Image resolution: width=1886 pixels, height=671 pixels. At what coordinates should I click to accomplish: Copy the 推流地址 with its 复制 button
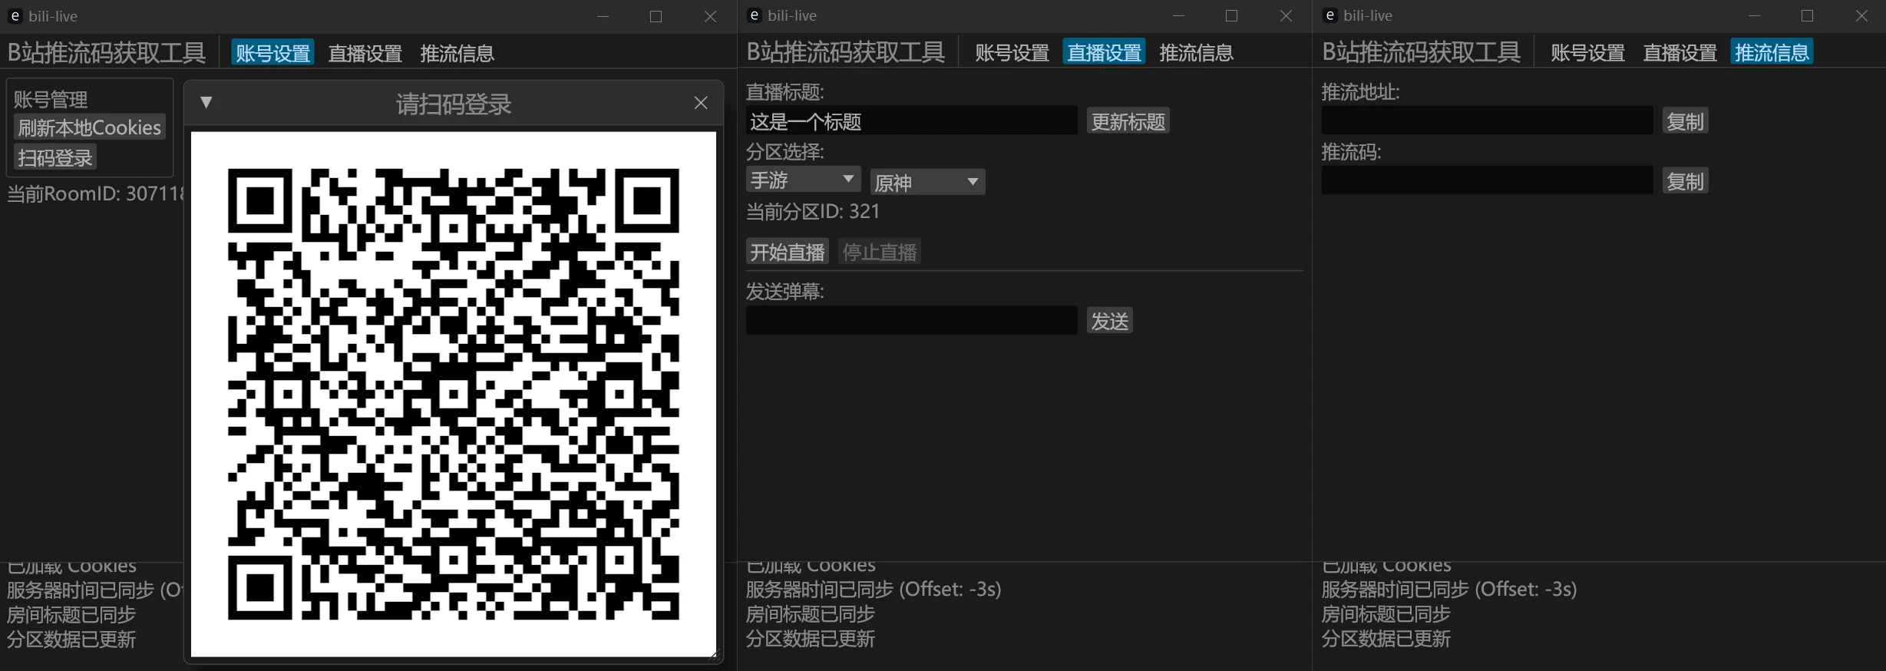click(x=1685, y=121)
